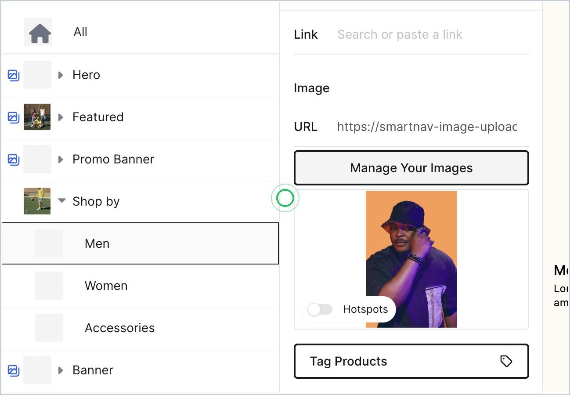570x395 pixels.
Task: Click the image gallery icon beside Featured
Action: coord(14,117)
